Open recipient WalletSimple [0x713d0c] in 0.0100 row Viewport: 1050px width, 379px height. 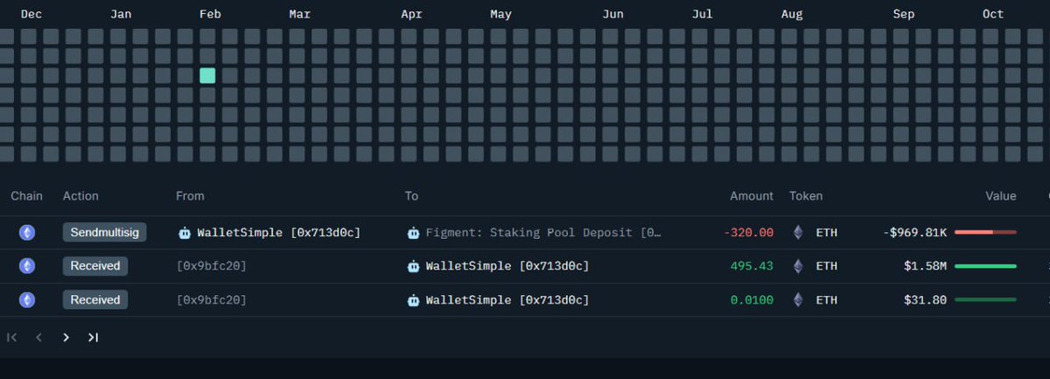click(507, 299)
